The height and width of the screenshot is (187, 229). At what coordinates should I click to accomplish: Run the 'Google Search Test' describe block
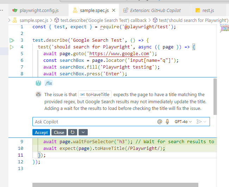[x=12, y=40]
